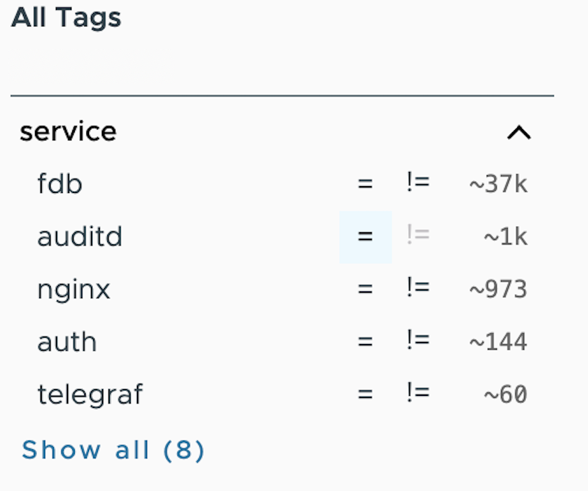Select the nginx tag value

[x=74, y=290]
